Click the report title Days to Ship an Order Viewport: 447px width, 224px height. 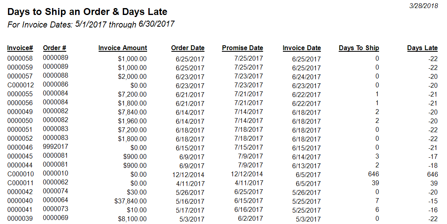coord(87,12)
